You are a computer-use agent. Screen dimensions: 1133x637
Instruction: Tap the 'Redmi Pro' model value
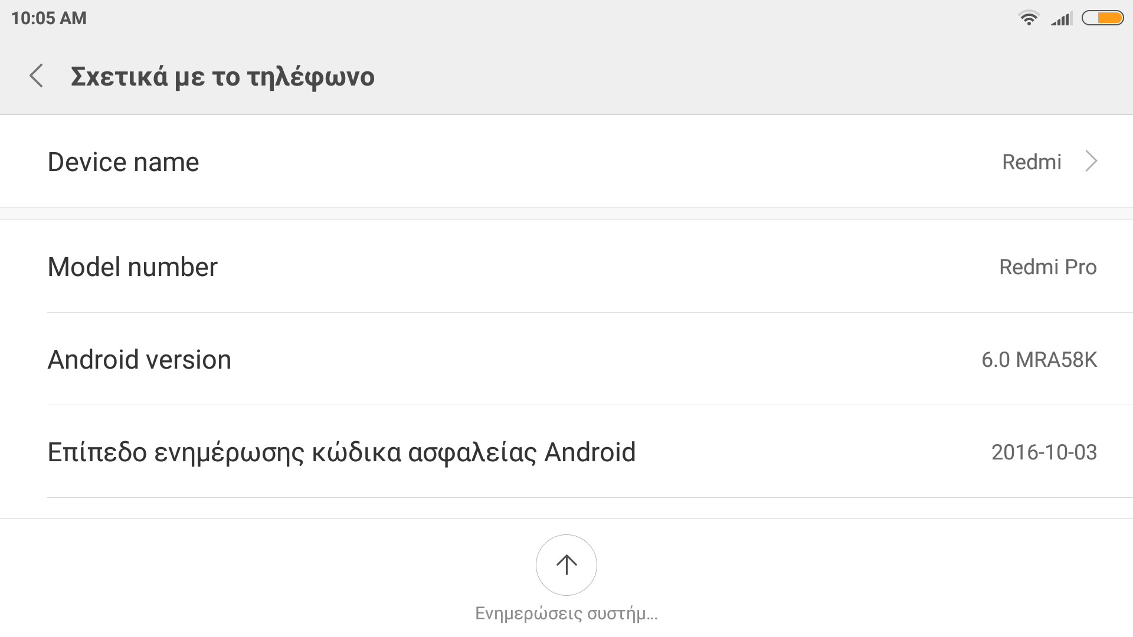tap(1047, 267)
